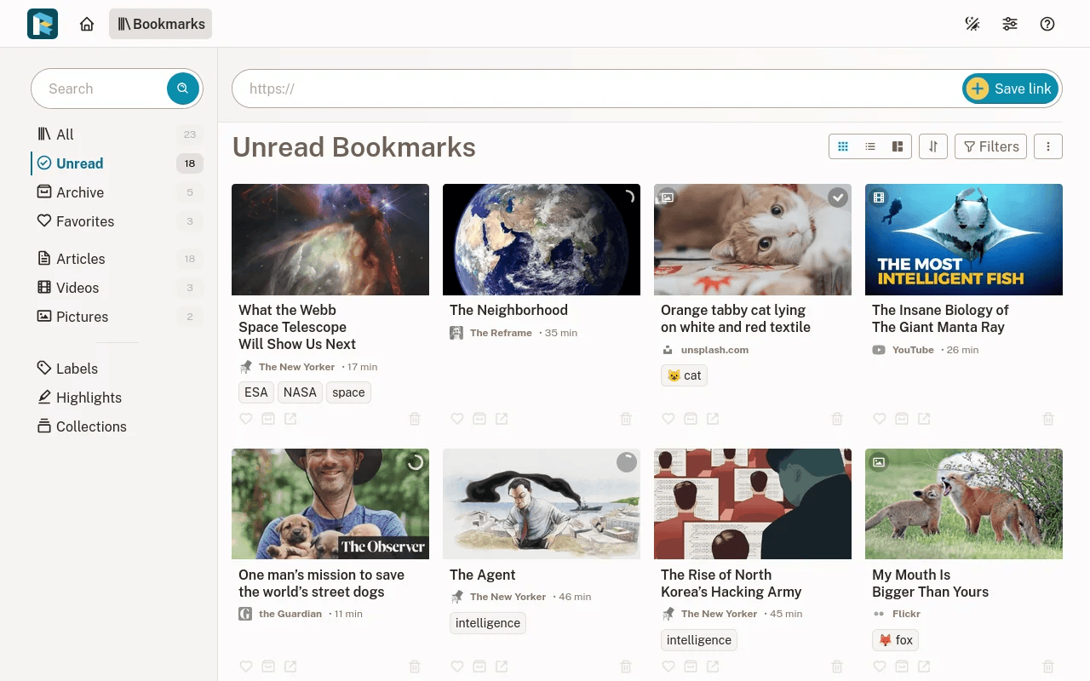
Task: Delete the orange tabby cat bookmark
Action: [x=837, y=419]
